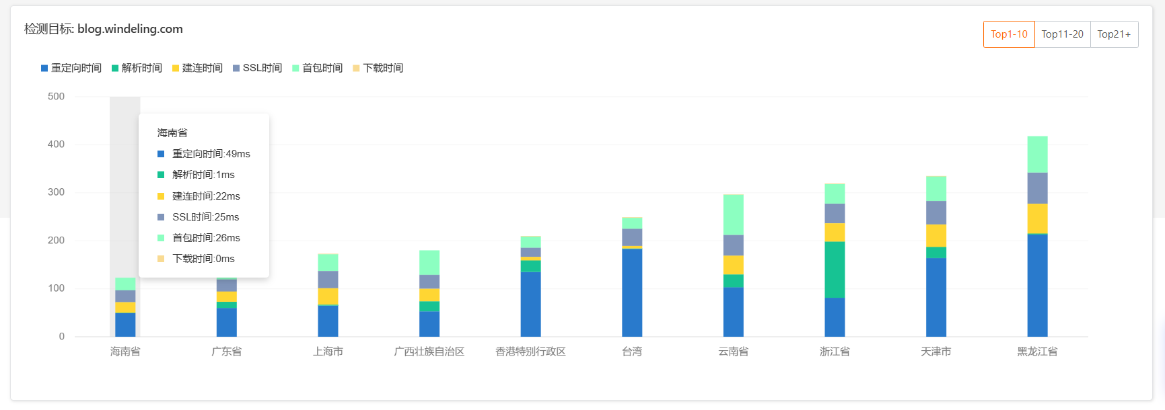Screen dimensions: 1165x410
Task: Click the 广东省 stacked bar
Action: pos(227,307)
